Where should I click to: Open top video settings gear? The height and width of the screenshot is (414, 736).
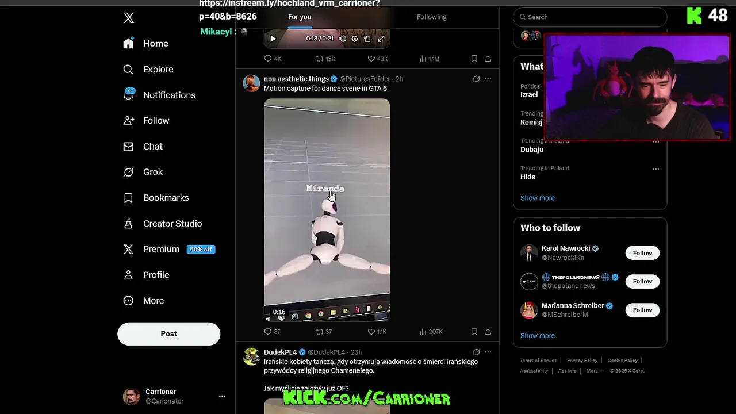point(355,39)
